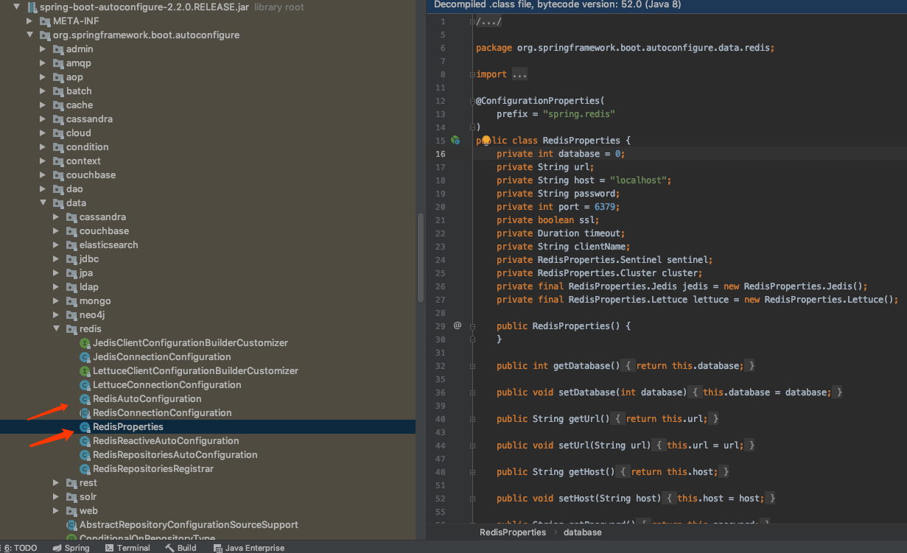The height and width of the screenshot is (553, 907).
Task: Click LettuceConnectionConfiguration class icon
Action: tap(85, 385)
